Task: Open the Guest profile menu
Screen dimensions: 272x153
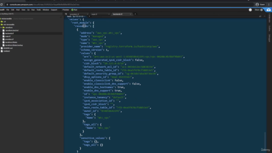Action: tap(260, 5)
